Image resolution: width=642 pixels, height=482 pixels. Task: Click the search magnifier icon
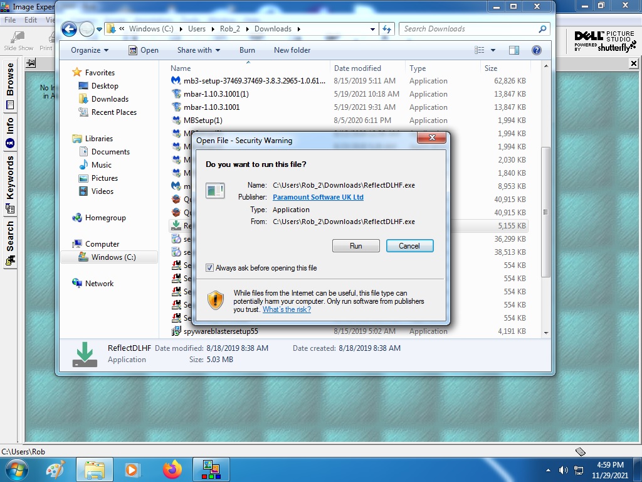click(x=542, y=29)
